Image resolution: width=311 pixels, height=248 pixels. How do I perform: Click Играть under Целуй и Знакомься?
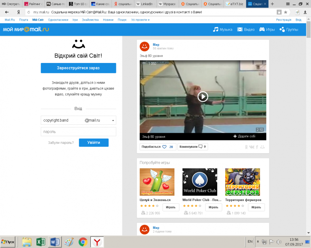click(171, 207)
